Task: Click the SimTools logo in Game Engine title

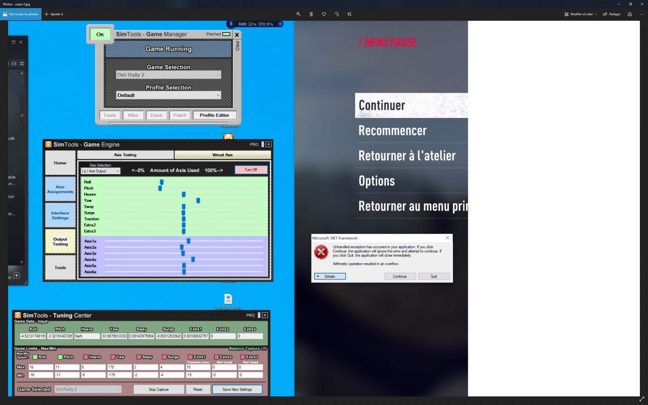Action: coord(49,144)
